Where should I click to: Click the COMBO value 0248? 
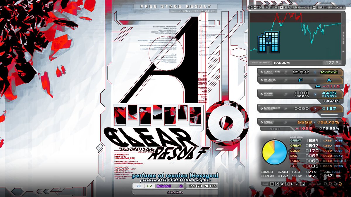pyautogui.click(x=283, y=172)
